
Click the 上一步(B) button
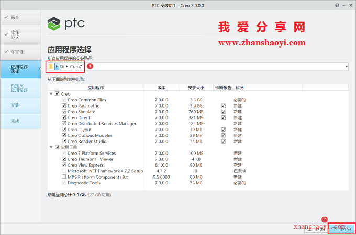[316, 229]
